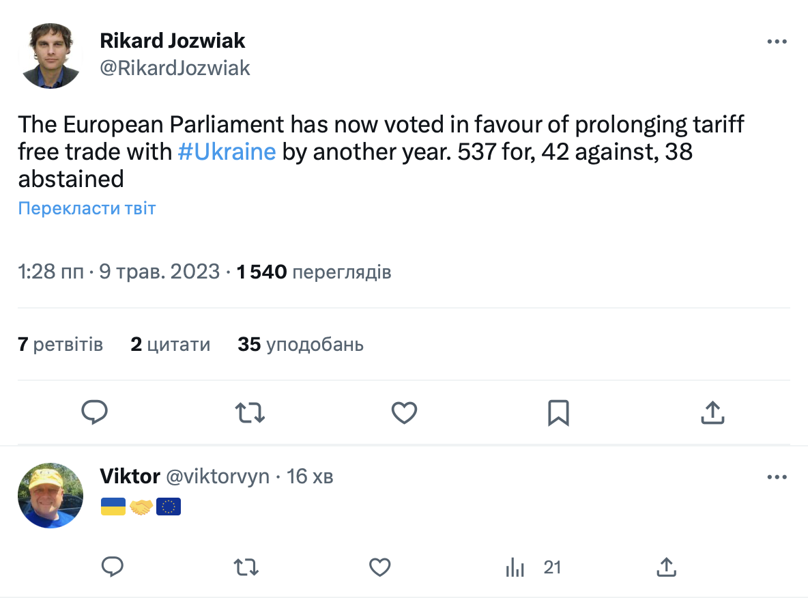
Task: Click "Перекласти твіт" translate link
Action: [x=87, y=208]
